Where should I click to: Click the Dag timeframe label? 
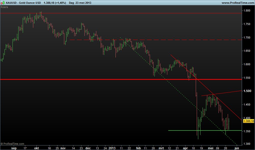[71, 2]
